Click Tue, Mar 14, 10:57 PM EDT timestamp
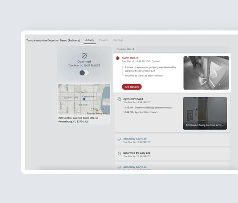This screenshot has height=203, width=238. [84, 66]
